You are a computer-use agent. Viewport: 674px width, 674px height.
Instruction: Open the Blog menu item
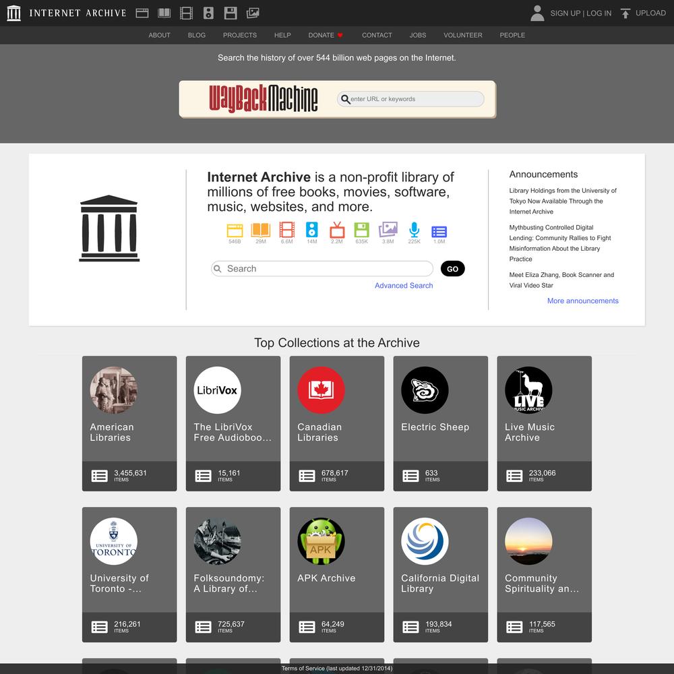point(196,35)
